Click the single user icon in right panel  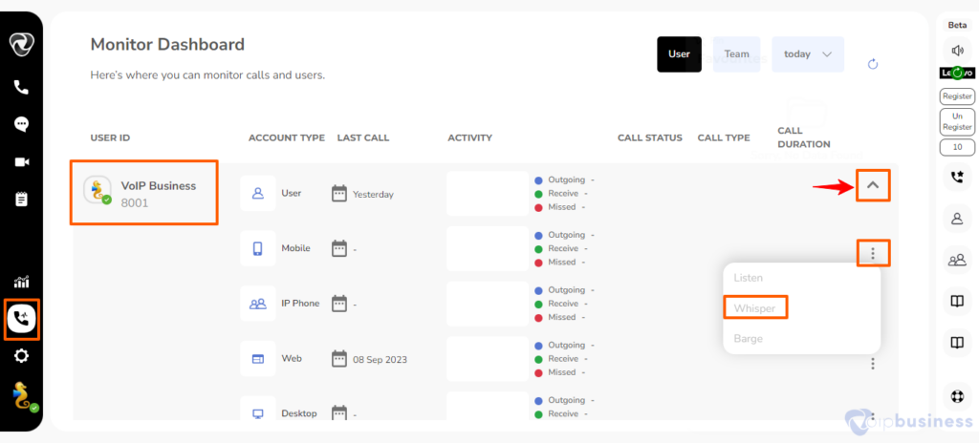coord(957,219)
